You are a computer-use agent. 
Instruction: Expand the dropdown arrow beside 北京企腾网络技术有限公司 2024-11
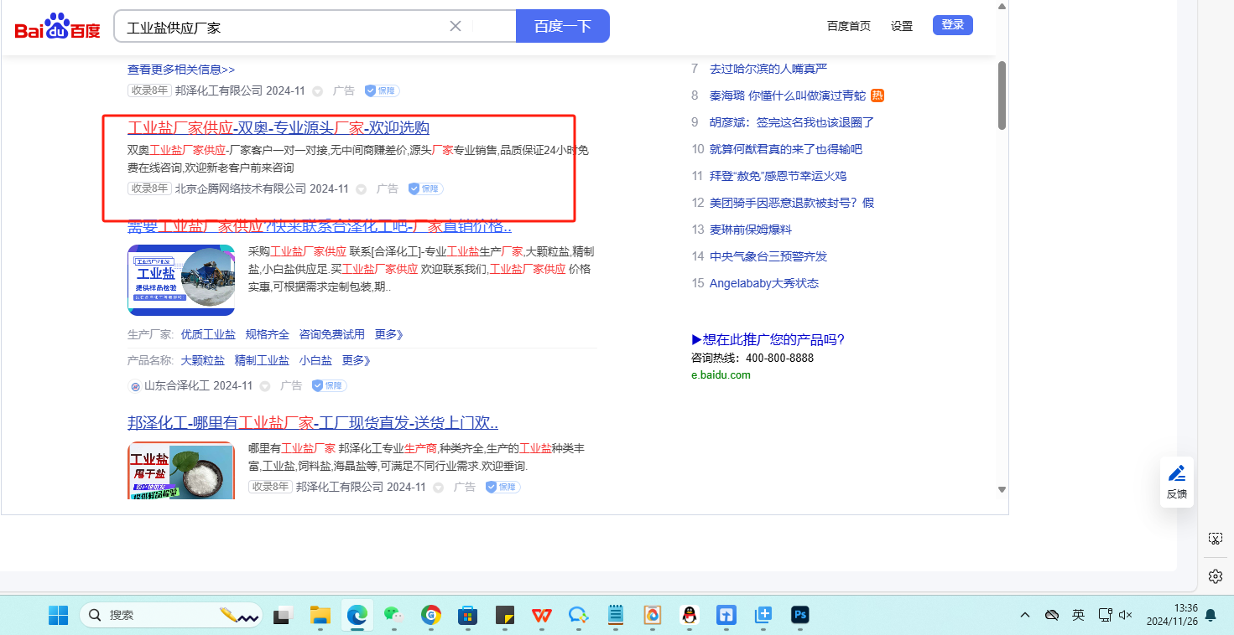pos(362,189)
